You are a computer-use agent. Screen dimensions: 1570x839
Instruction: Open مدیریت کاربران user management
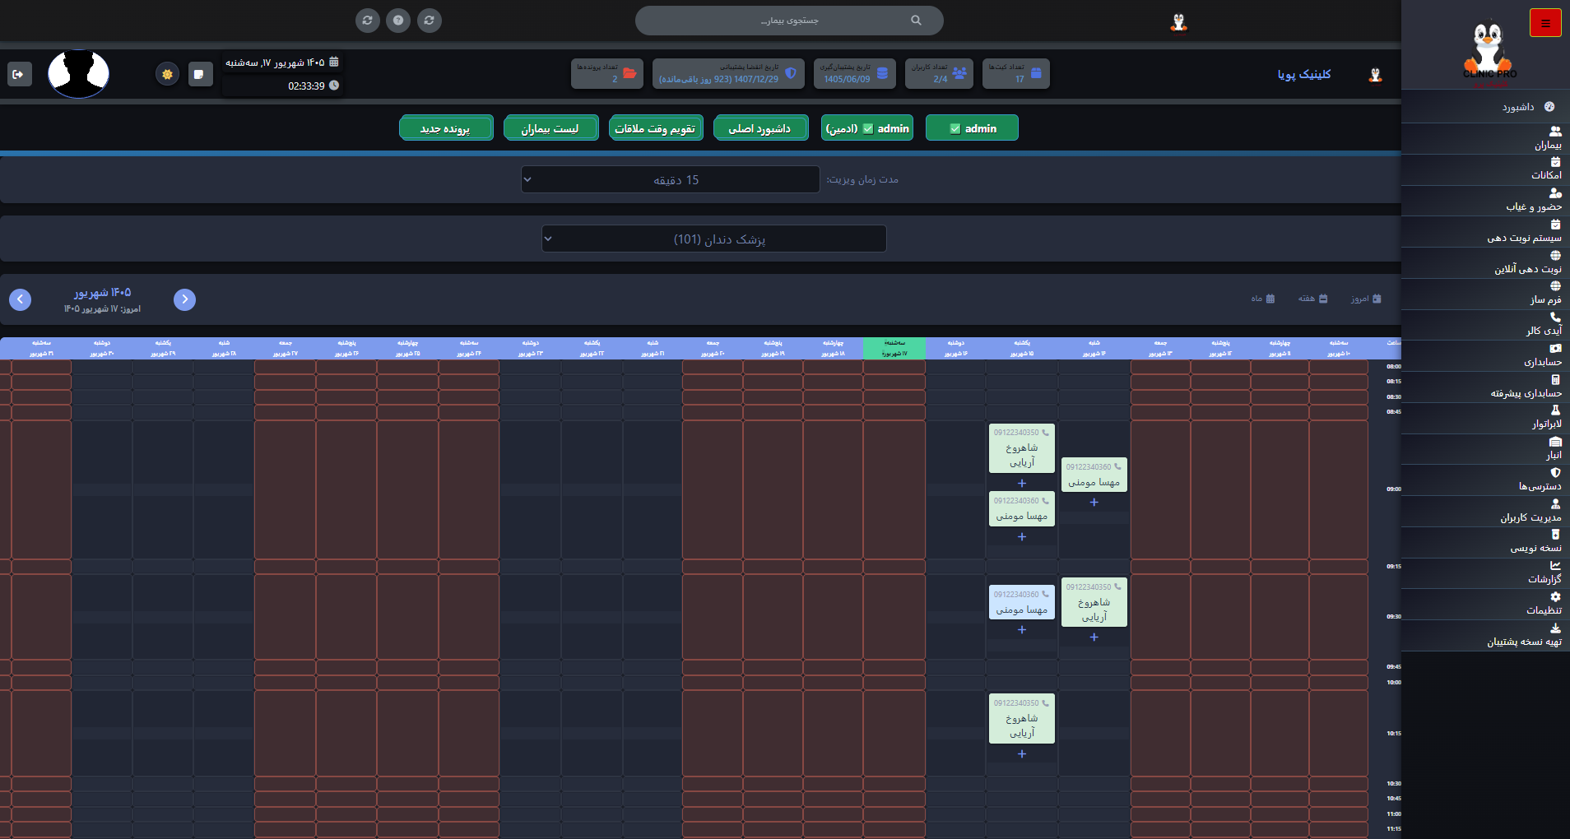[x=1485, y=512]
